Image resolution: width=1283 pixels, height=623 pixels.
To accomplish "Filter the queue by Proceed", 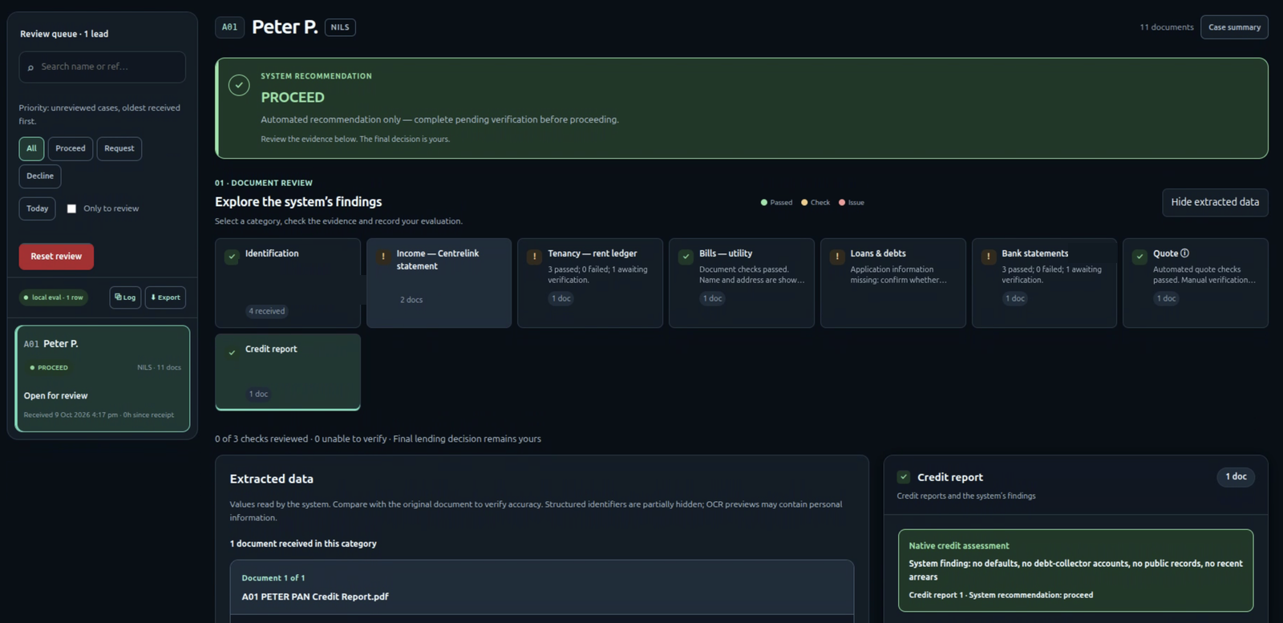I will (x=71, y=148).
